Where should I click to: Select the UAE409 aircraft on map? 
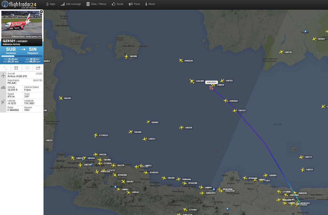(192, 81)
